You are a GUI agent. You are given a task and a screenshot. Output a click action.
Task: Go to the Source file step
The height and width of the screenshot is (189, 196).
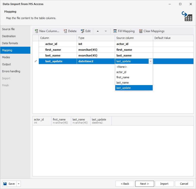(x=15, y=29)
